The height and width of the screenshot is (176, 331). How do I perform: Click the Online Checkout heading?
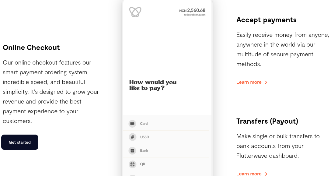tap(31, 48)
